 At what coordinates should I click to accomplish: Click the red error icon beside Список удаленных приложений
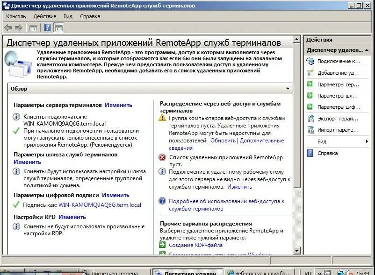(x=162, y=157)
